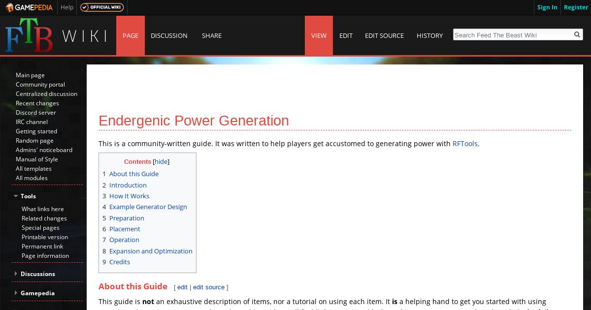
Task: Open the Official Wiki badge
Action: (102, 7)
